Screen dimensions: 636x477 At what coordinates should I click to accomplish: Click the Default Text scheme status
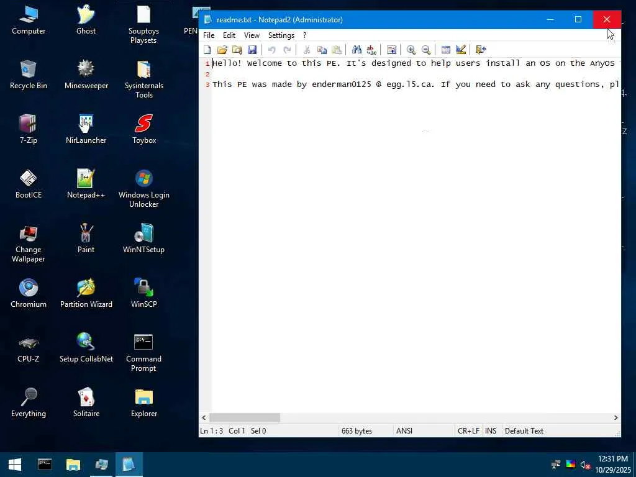(524, 431)
